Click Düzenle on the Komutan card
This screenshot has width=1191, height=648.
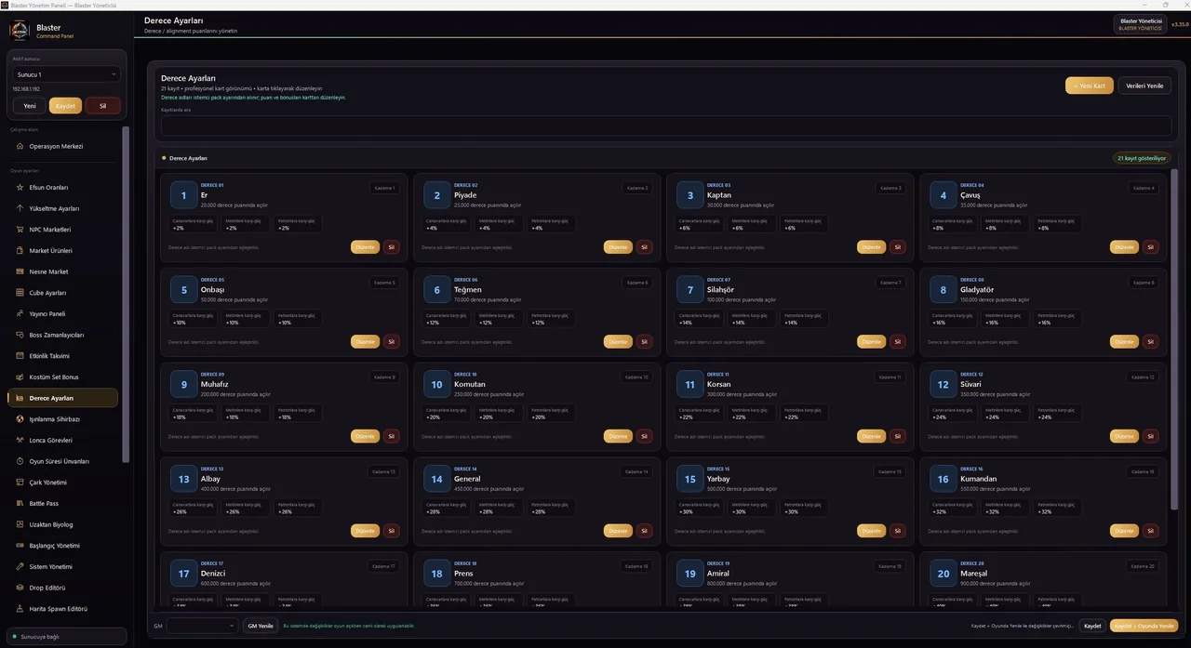point(618,436)
